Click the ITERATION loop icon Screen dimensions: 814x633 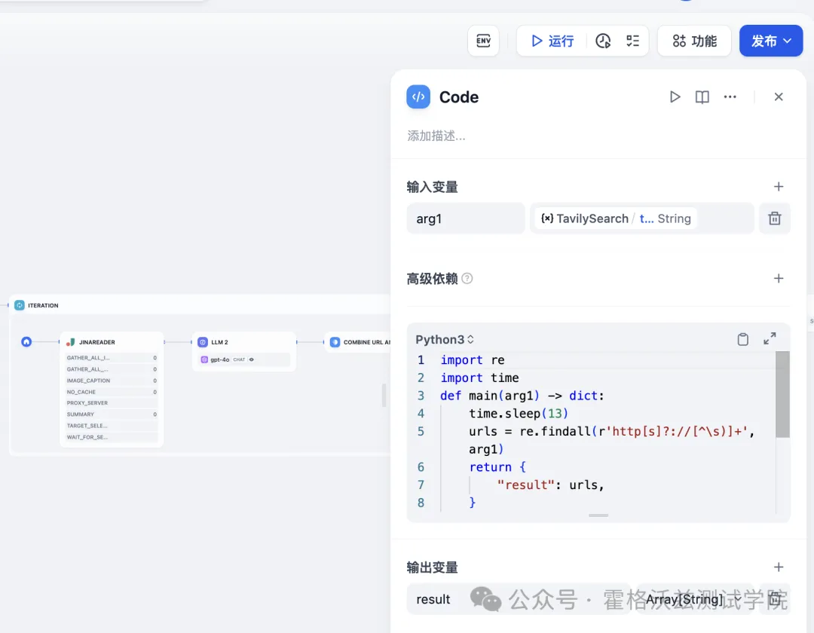click(19, 305)
